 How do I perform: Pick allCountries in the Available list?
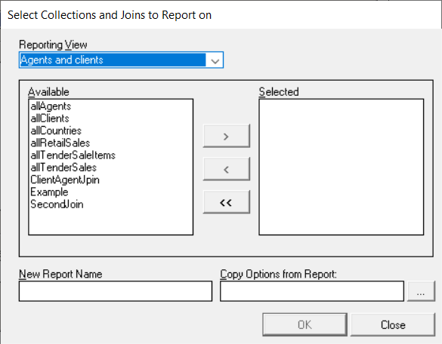(56, 131)
